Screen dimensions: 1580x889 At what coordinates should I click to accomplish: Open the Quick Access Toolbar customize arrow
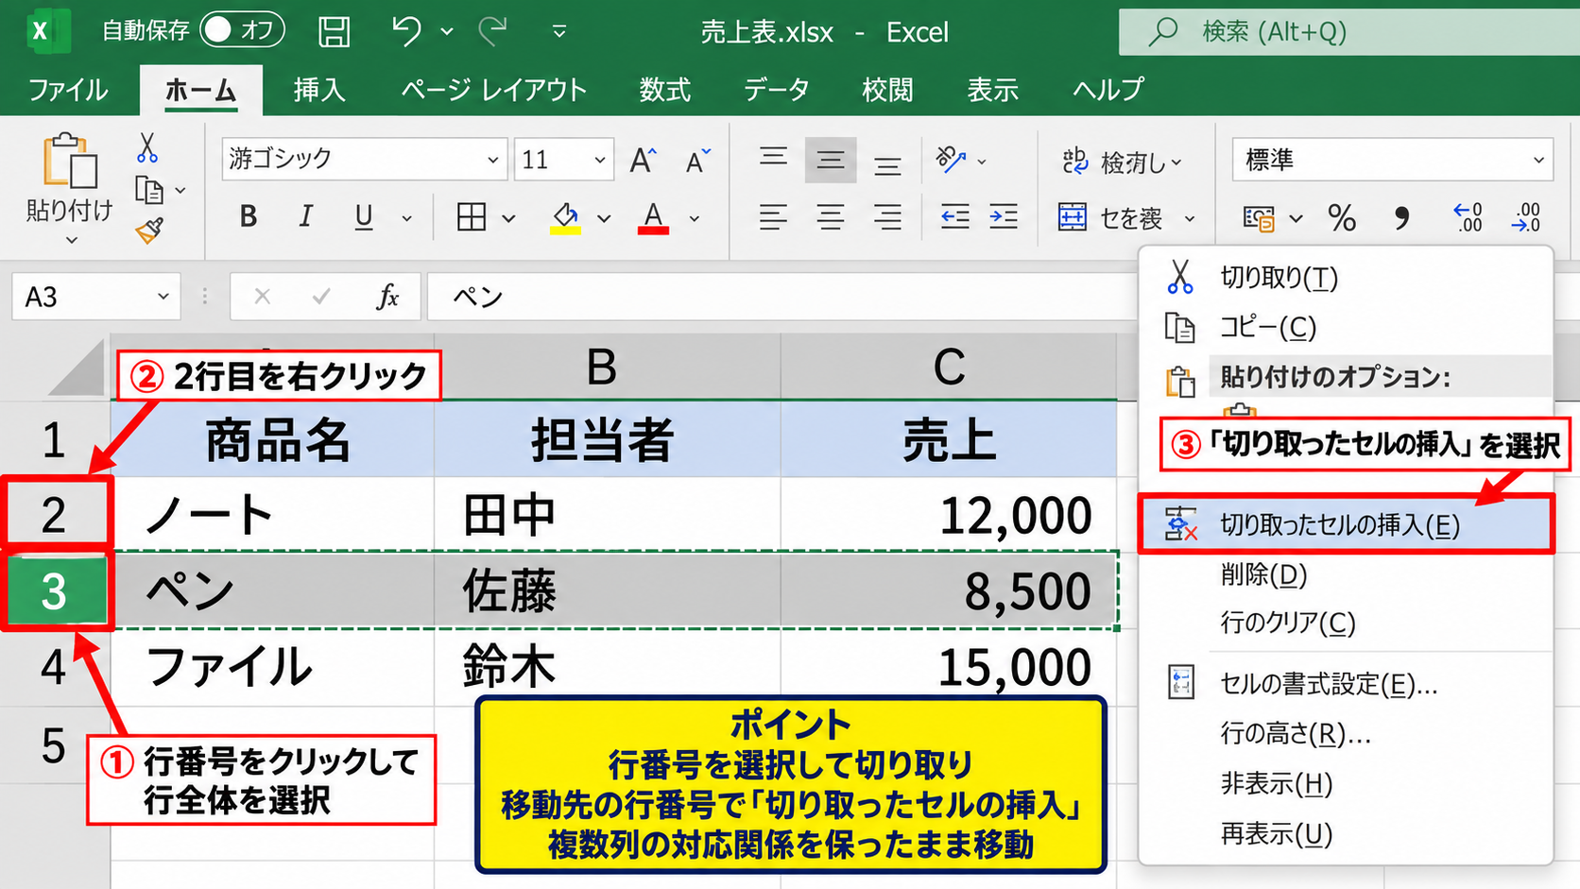[559, 32]
